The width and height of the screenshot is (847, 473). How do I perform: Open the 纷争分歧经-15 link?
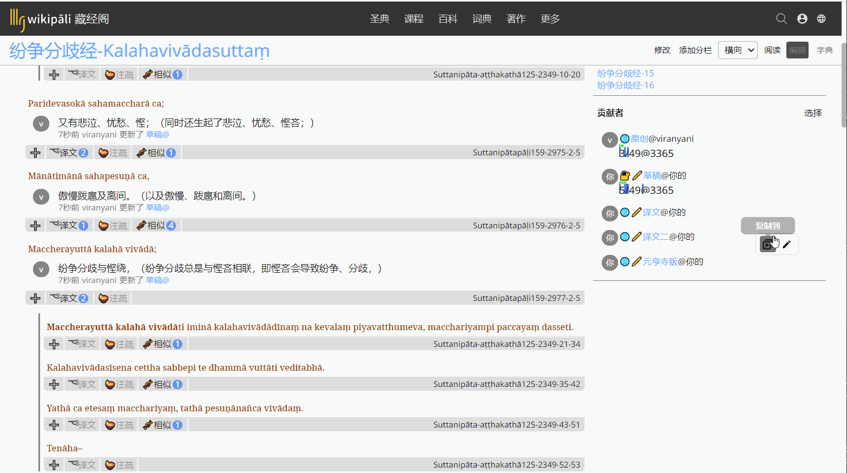point(626,73)
